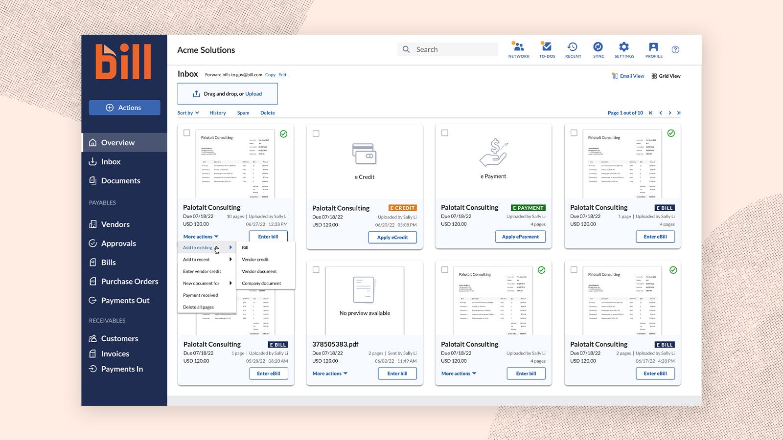Image resolution: width=783 pixels, height=440 pixels.
Task: Click the Inbox tray icon in the sidebar
Action: coord(92,161)
